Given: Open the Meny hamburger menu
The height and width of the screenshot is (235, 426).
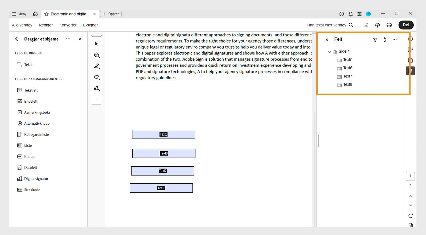Looking at the screenshot, I should pos(19,14).
